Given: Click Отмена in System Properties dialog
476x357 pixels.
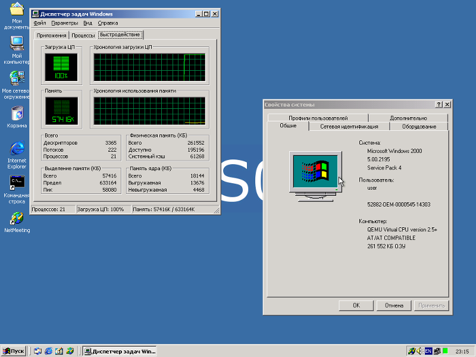Looking at the screenshot, I should 394,305.
